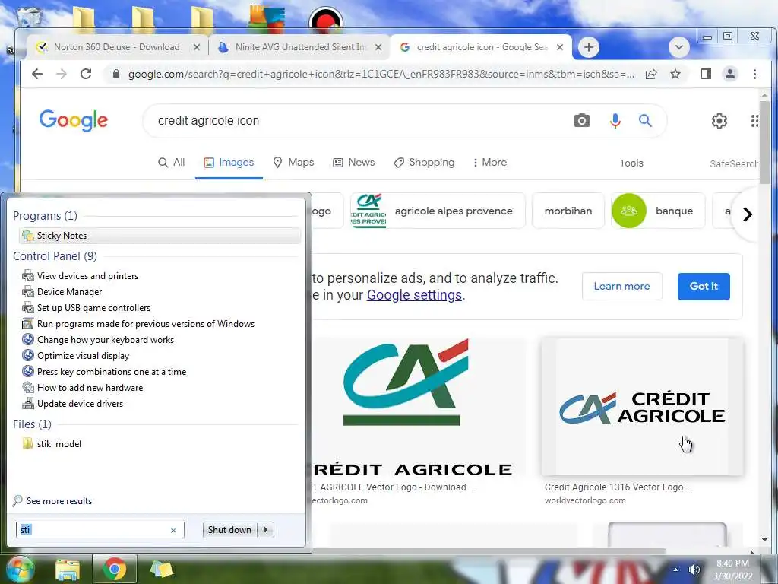
Task: Open Google apps grid
Action: tap(754, 121)
